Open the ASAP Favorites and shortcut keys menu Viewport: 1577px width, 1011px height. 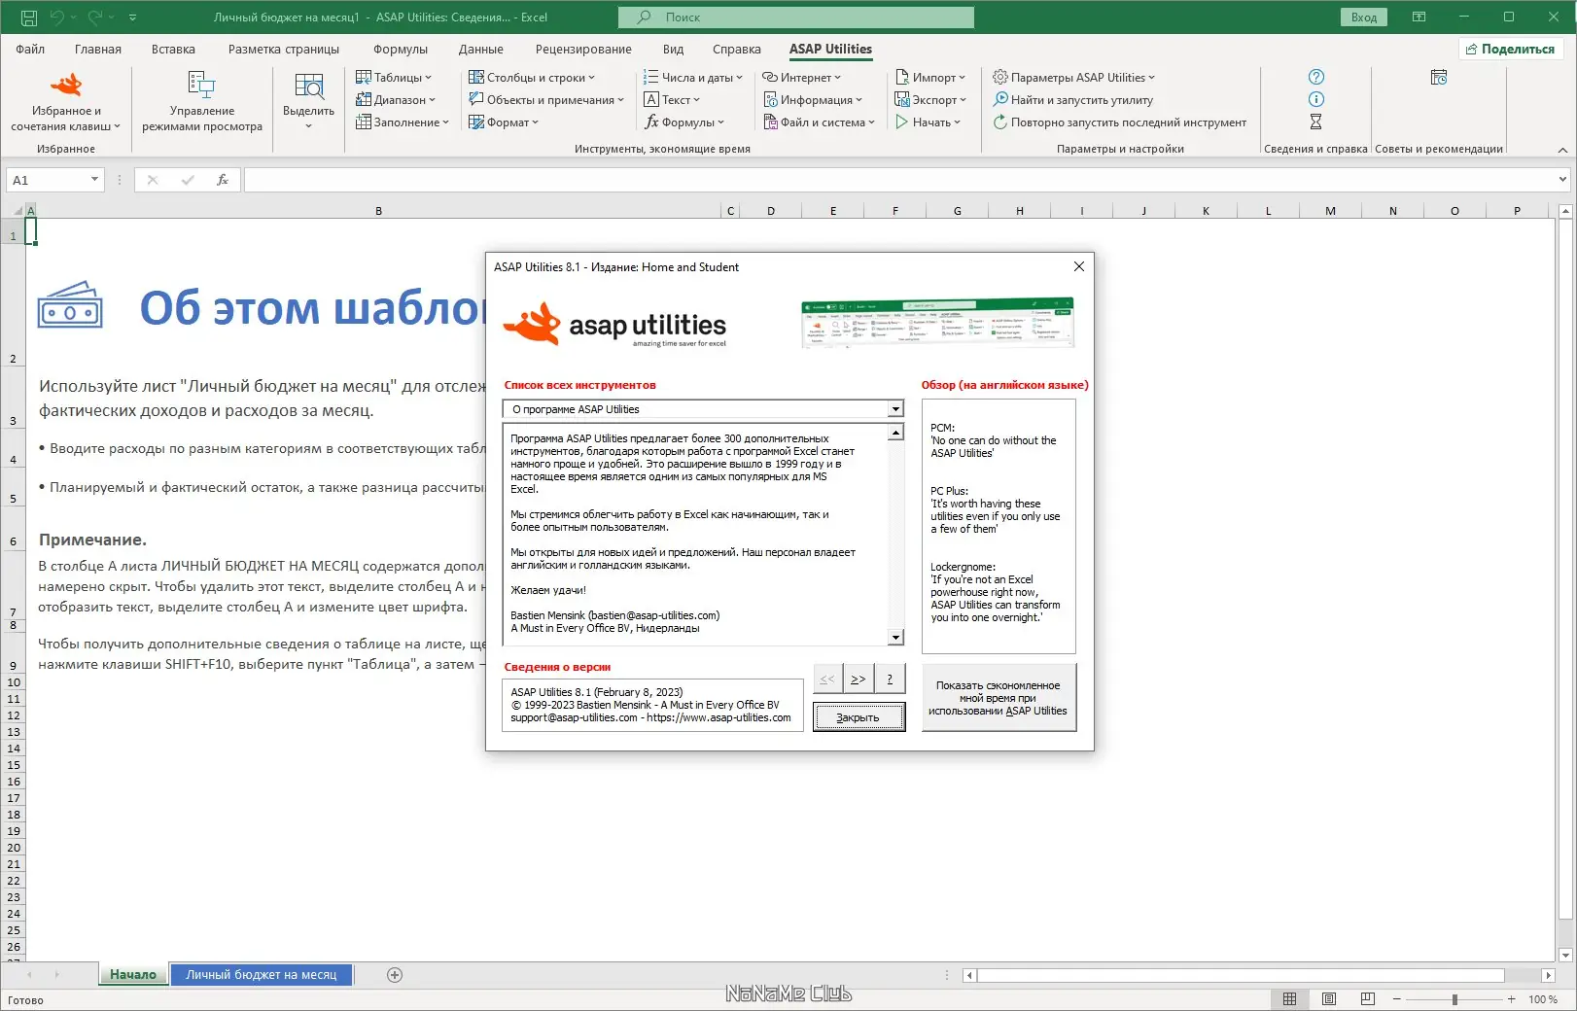click(x=66, y=101)
